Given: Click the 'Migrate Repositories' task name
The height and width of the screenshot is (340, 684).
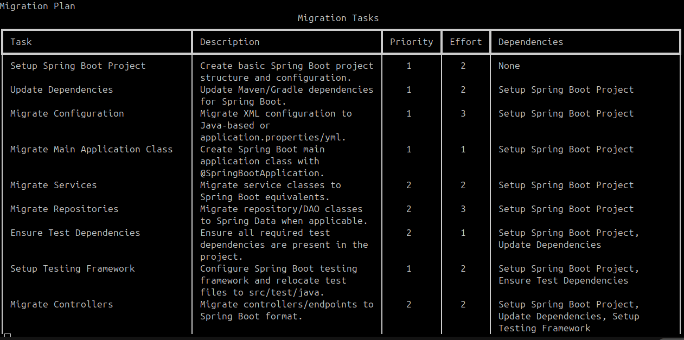Looking at the screenshot, I should coord(65,209).
